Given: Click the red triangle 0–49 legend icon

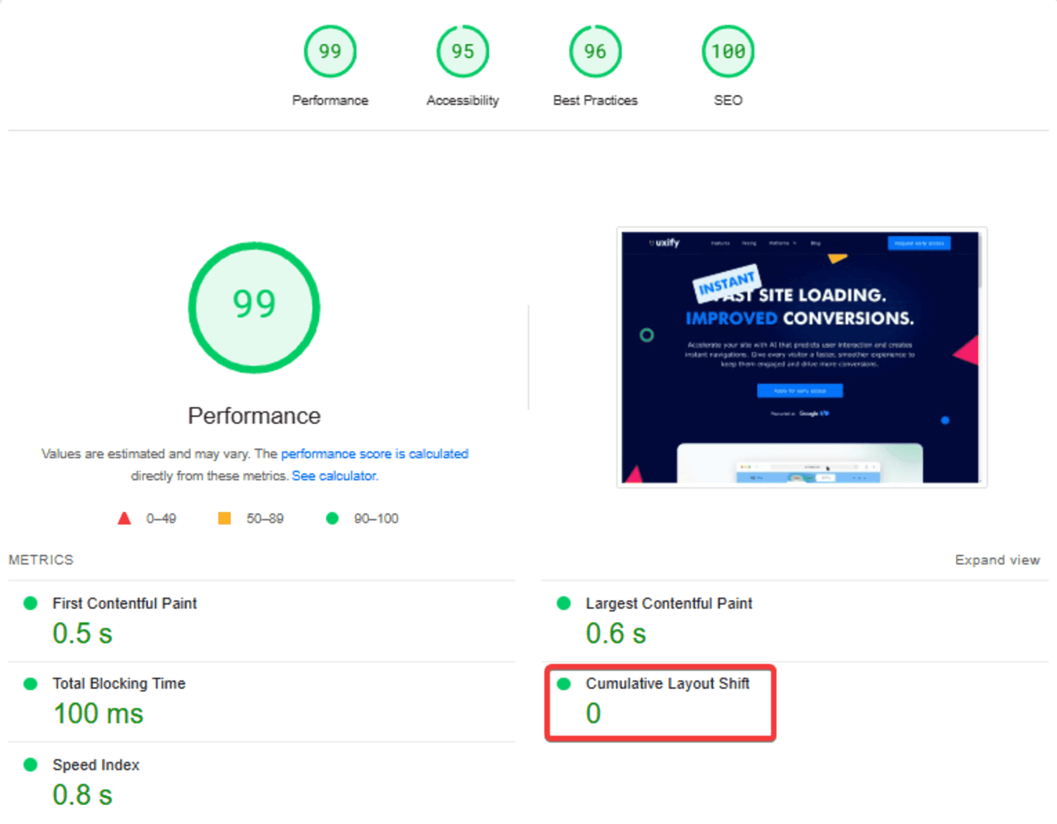Looking at the screenshot, I should 124,518.
